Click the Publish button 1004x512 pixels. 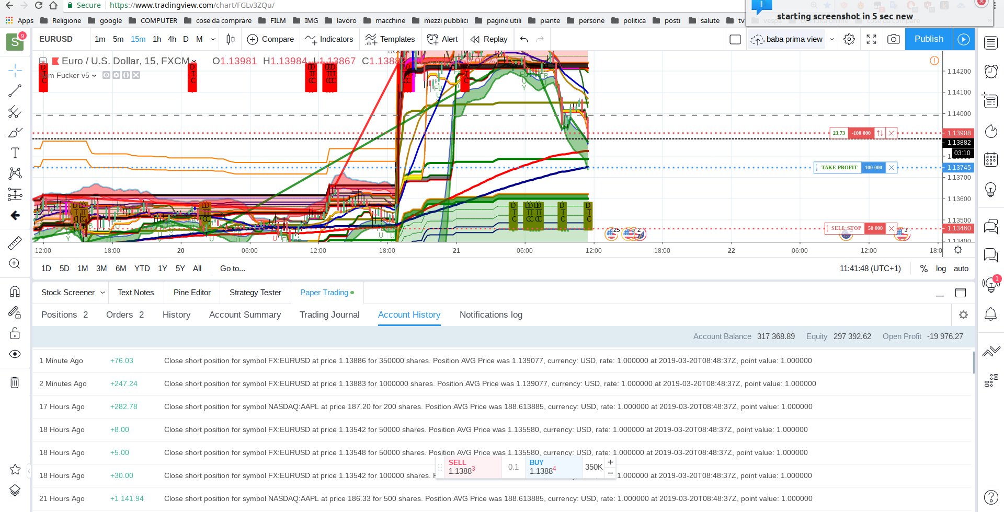point(929,39)
